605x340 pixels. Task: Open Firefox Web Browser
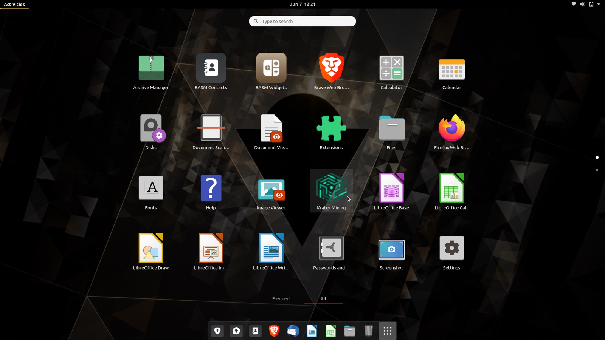pos(451,131)
